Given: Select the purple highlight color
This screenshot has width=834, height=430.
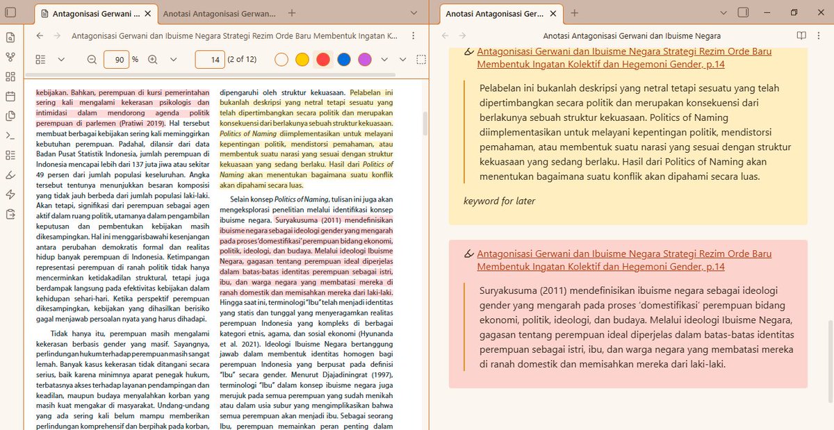Looking at the screenshot, I should pyautogui.click(x=364, y=60).
